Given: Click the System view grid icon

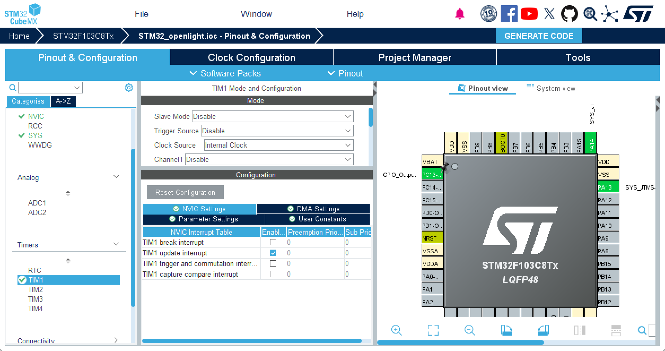Looking at the screenshot, I should (530, 88).
